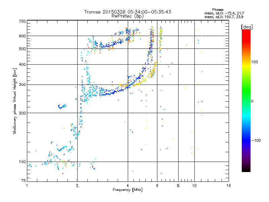Viewport: 269px width, 202px height.
Task: Click the y-axis tick label '200'
Action: click(23, 113)
